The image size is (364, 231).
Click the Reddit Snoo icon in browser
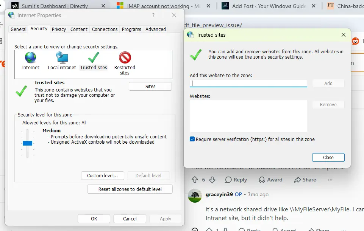click(355, 41)
